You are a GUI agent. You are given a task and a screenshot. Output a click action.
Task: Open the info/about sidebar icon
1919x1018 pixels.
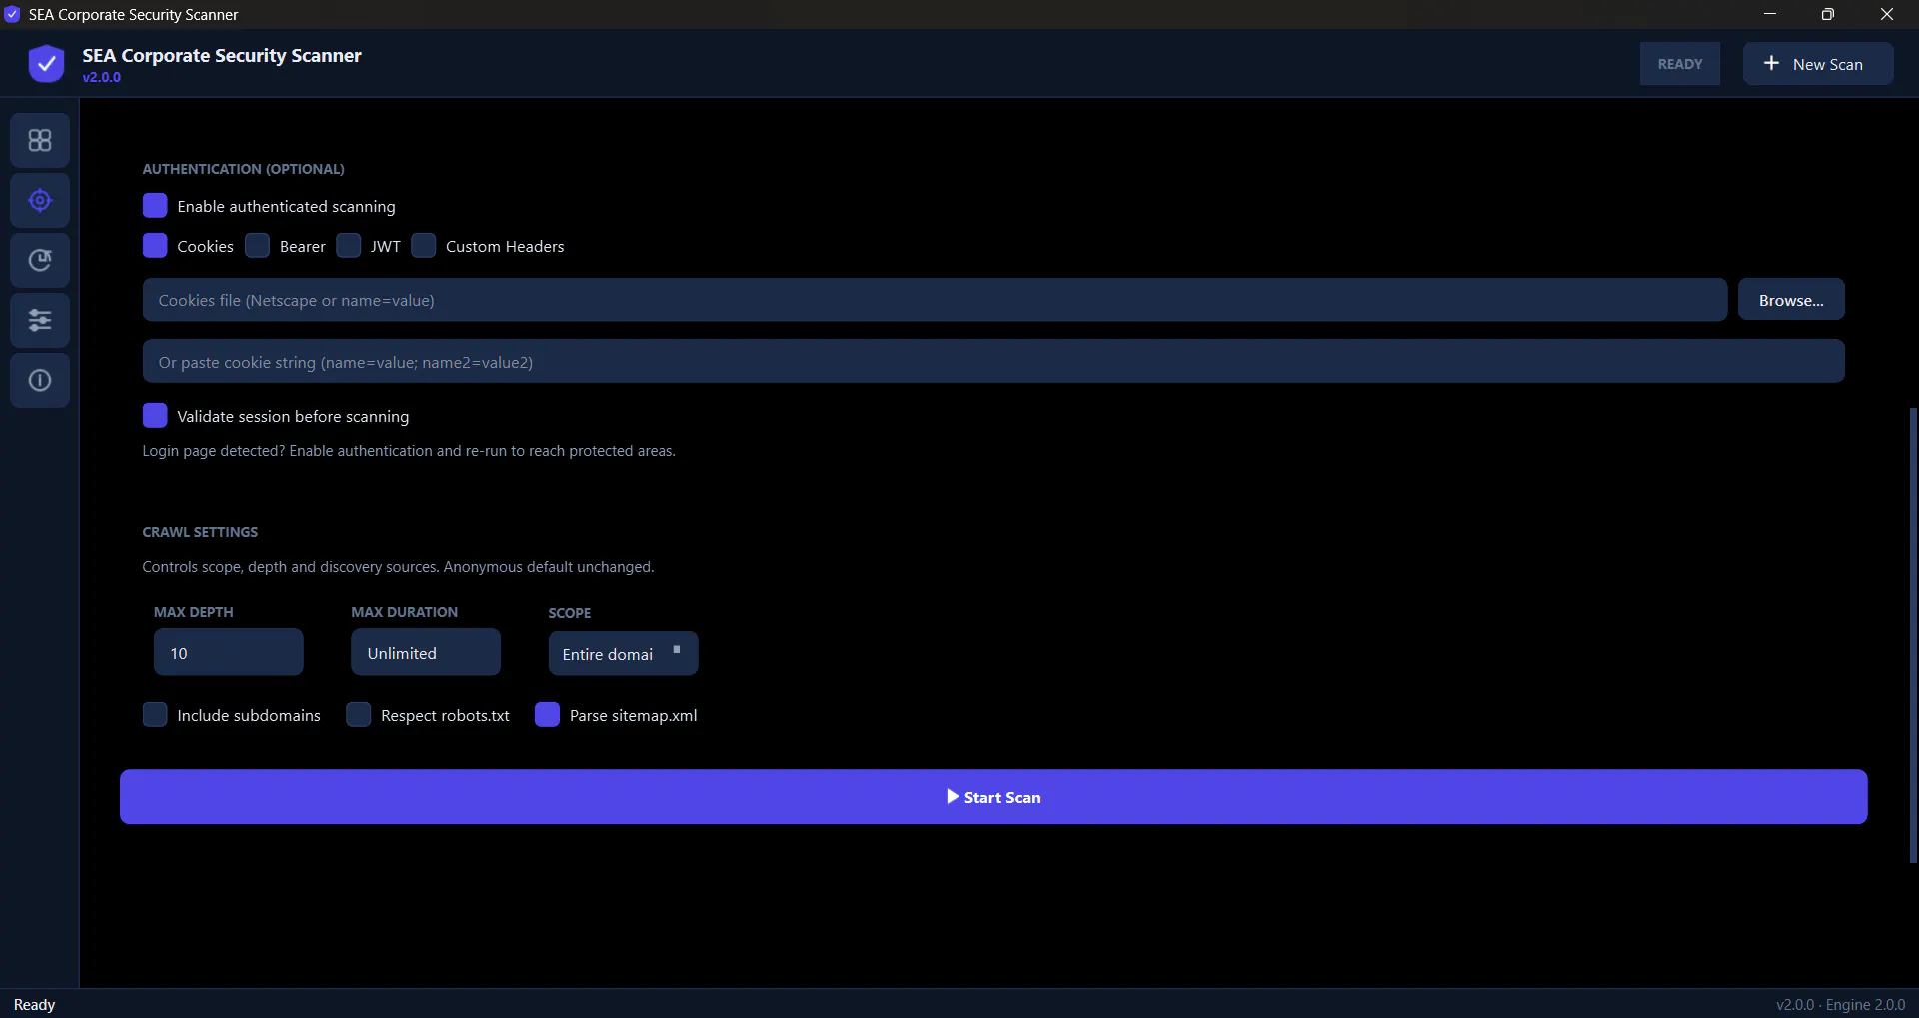[x=40, y=380]
